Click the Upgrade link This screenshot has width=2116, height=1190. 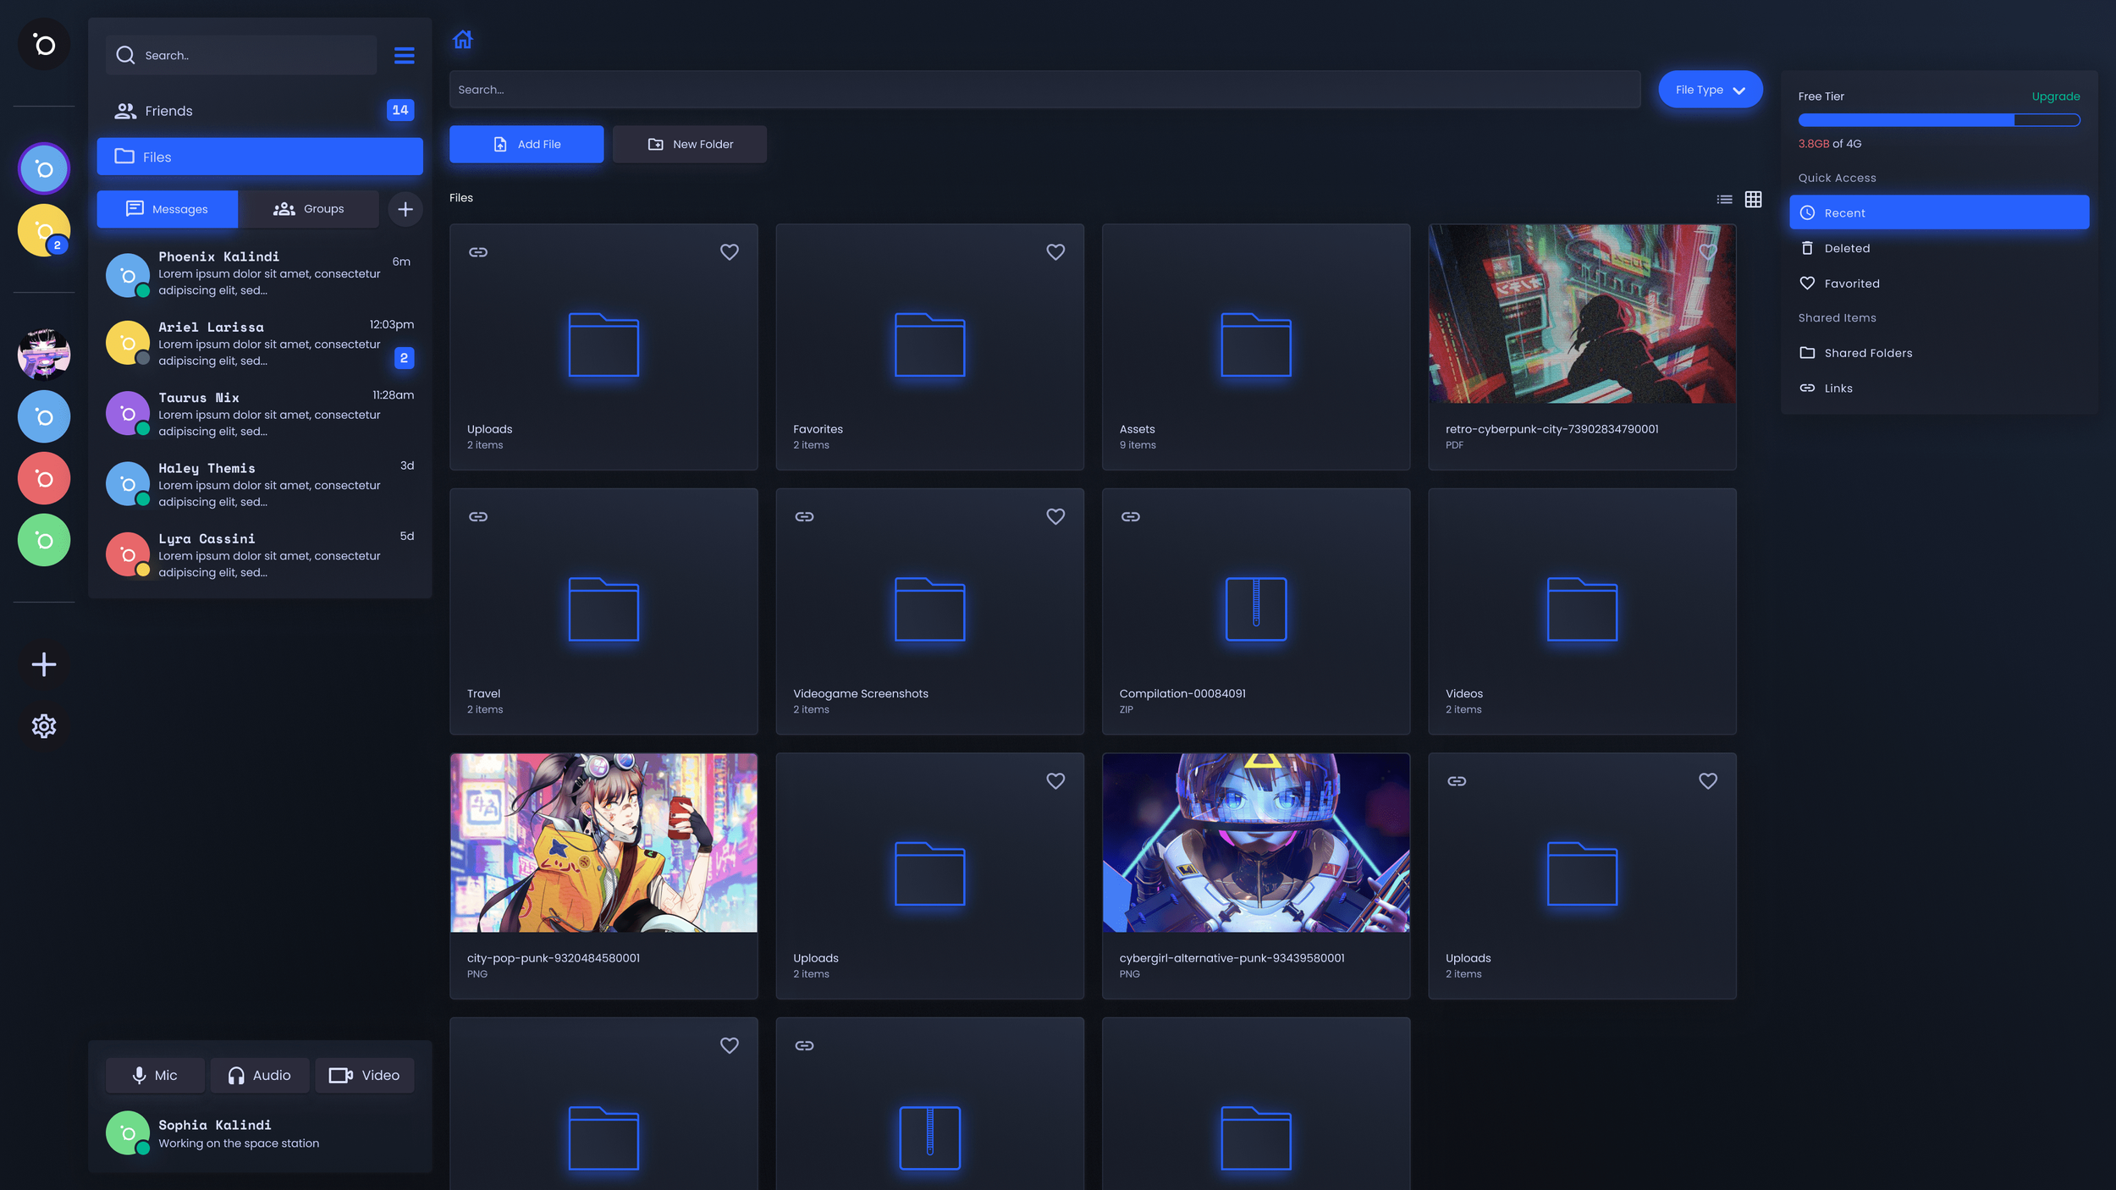click(x=2055, y=96)
